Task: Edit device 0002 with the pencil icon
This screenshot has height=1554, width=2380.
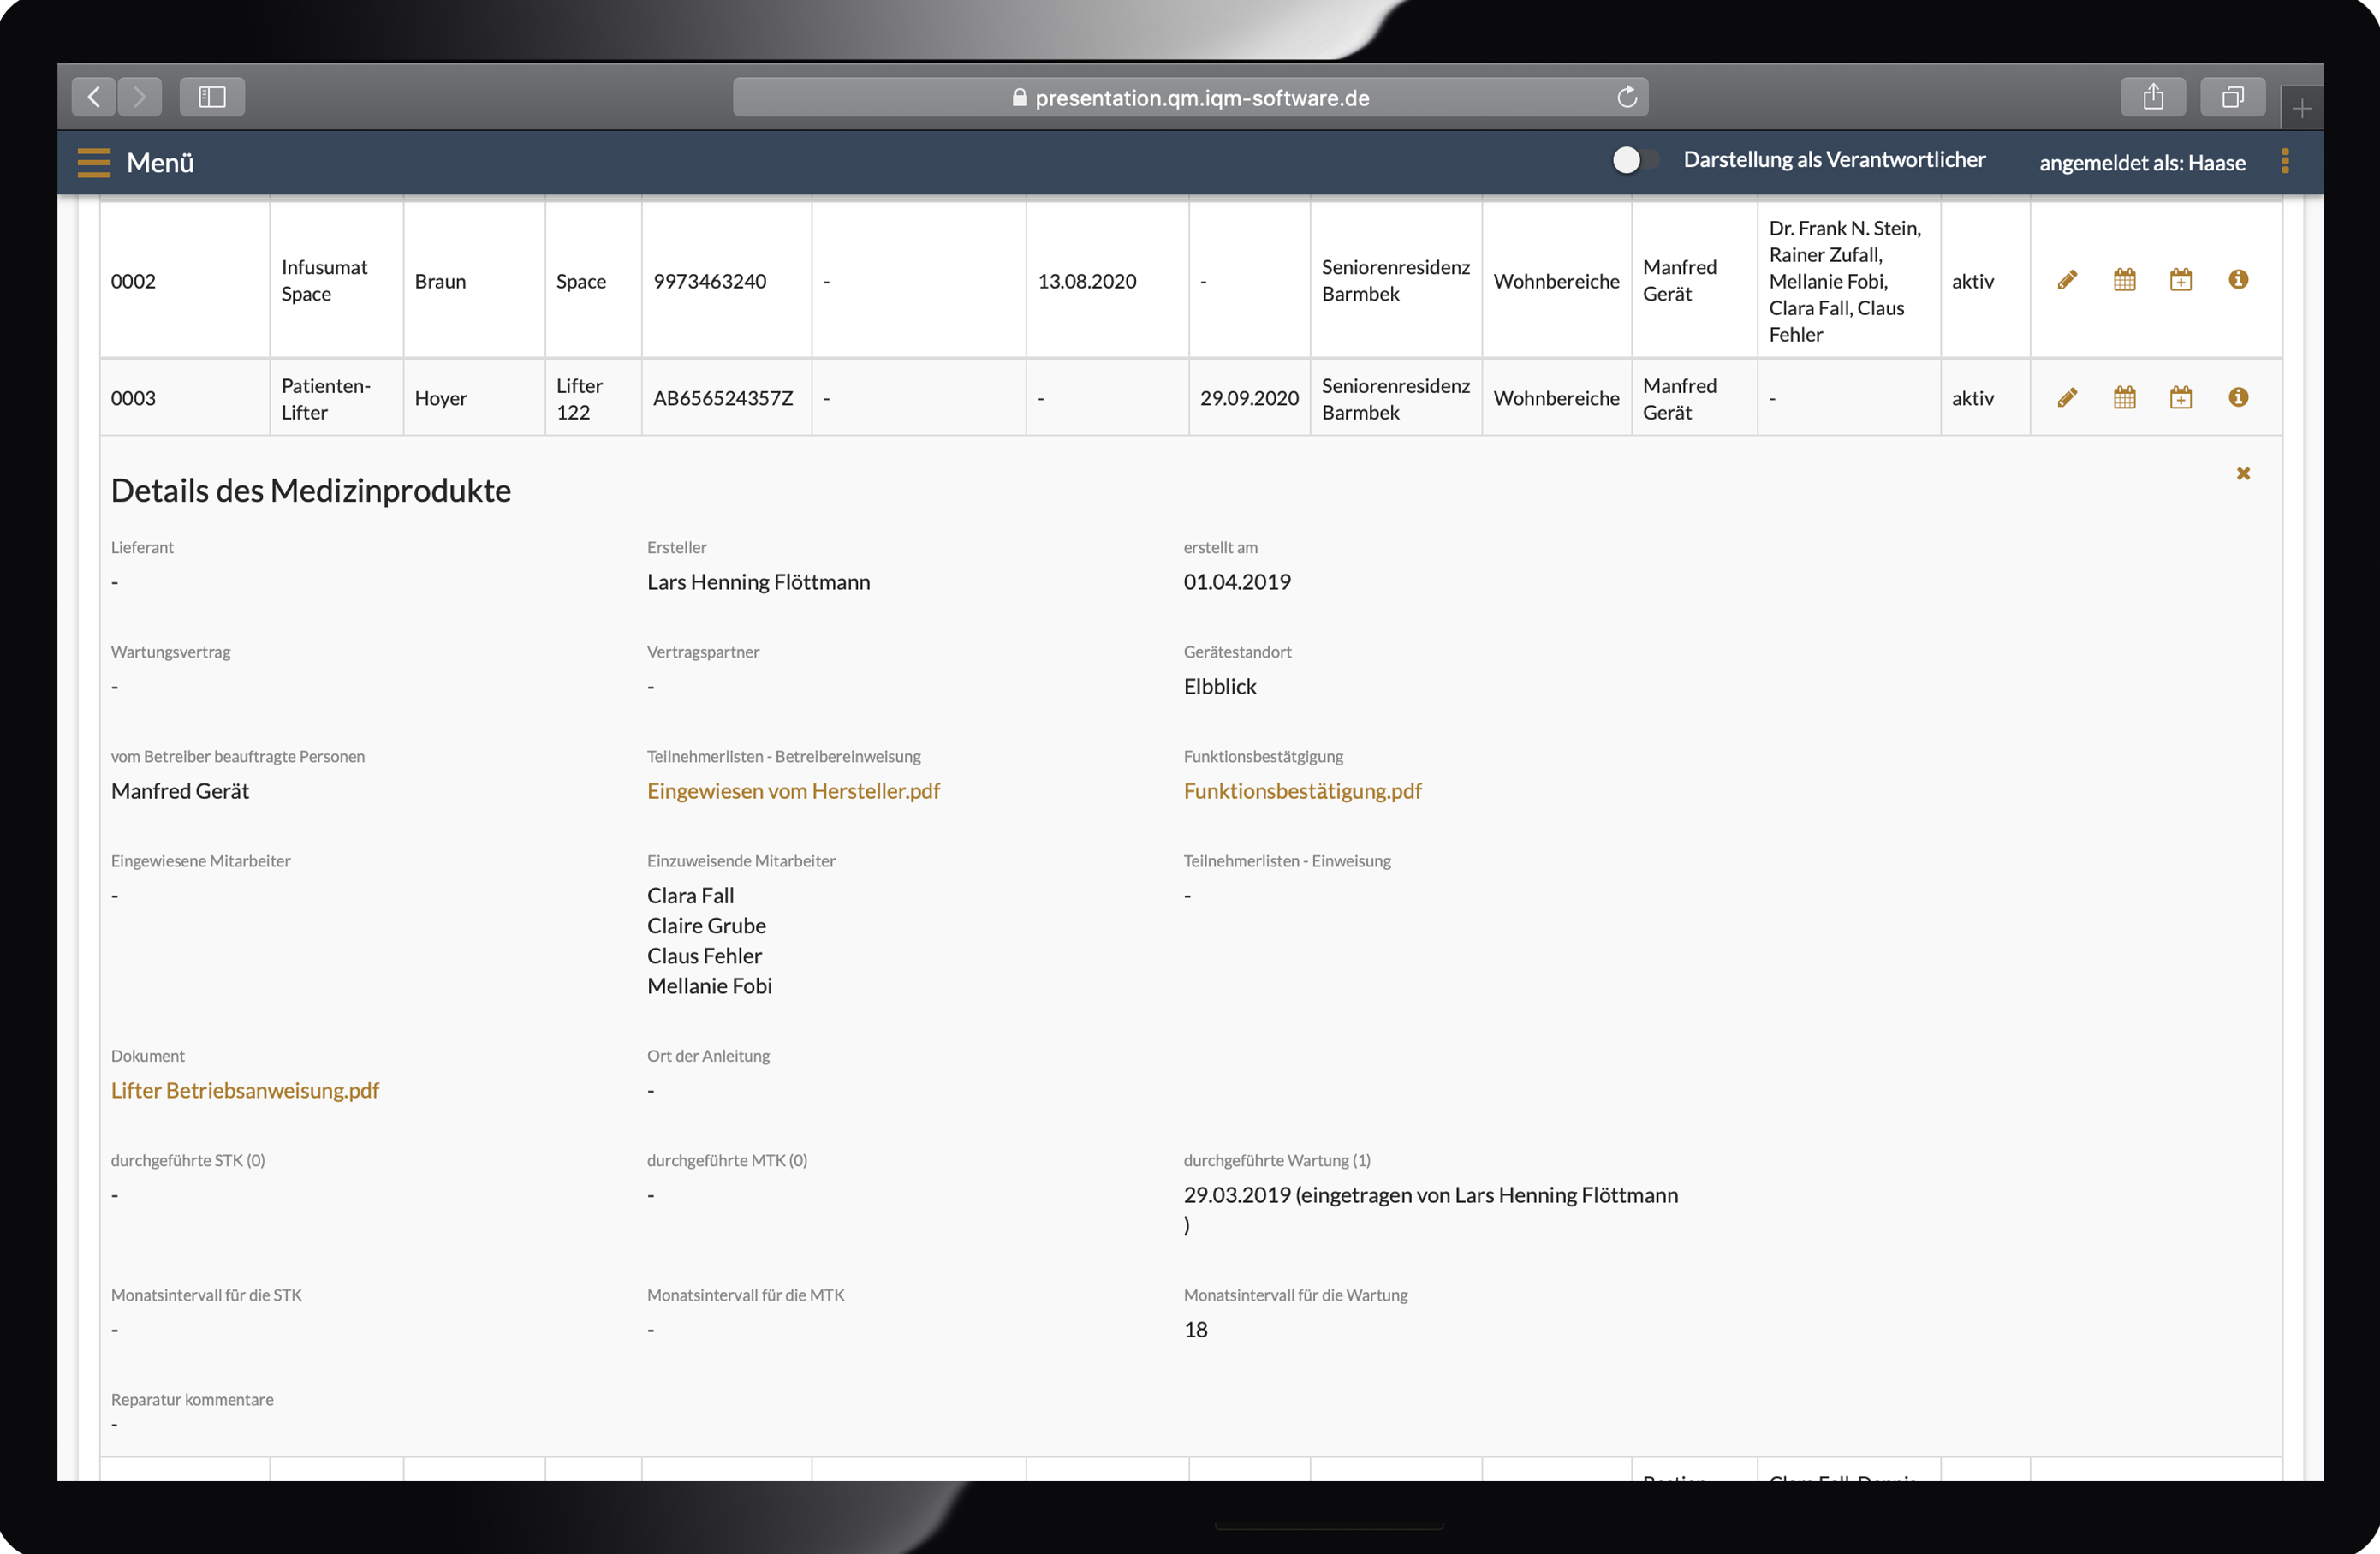Action: 2067,280
